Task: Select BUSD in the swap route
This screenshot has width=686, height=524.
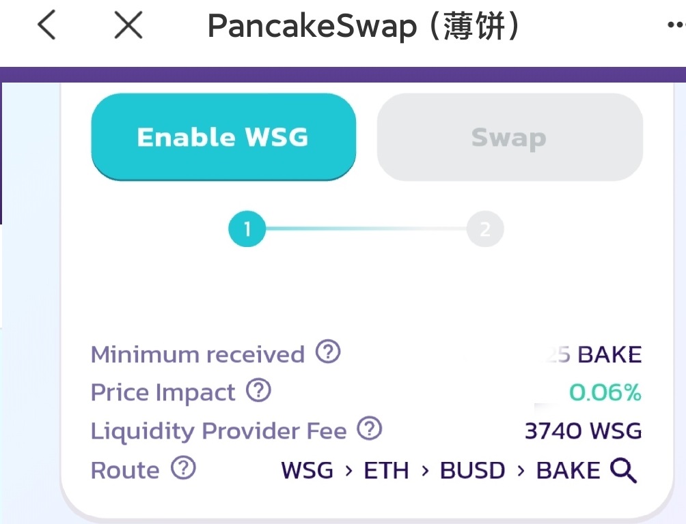Action: tap(472, 470)
